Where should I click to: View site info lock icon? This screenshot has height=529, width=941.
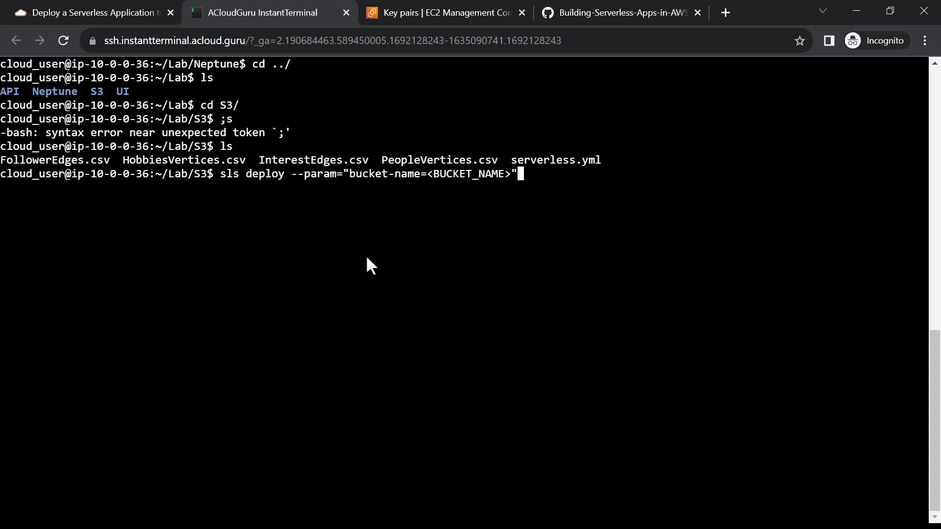(x=93, y=41)
